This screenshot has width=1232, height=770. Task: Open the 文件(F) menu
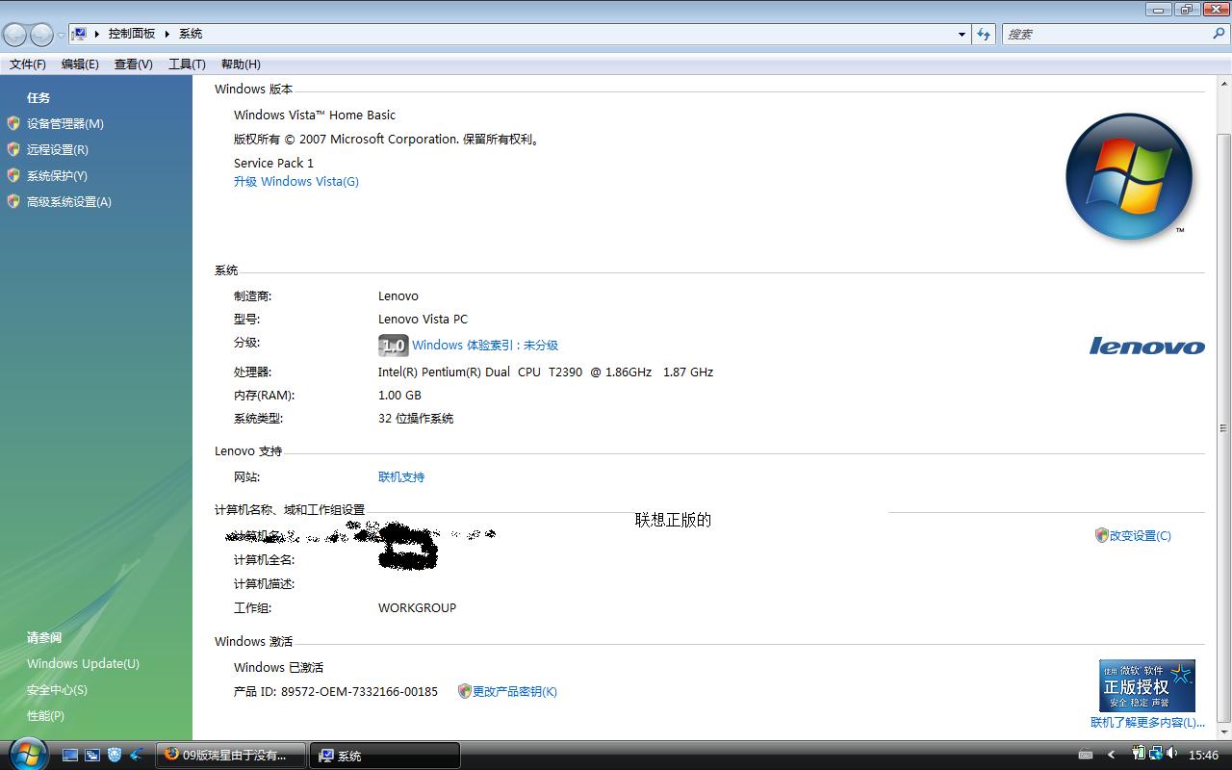coord(28,64)
